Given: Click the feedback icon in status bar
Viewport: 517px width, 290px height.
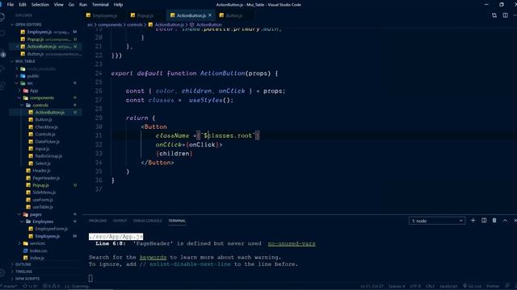Looking at the screenshot, I should click(x=507, y=286).
